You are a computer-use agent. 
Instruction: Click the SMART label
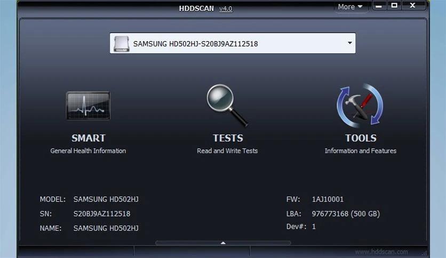click(89, 138)
